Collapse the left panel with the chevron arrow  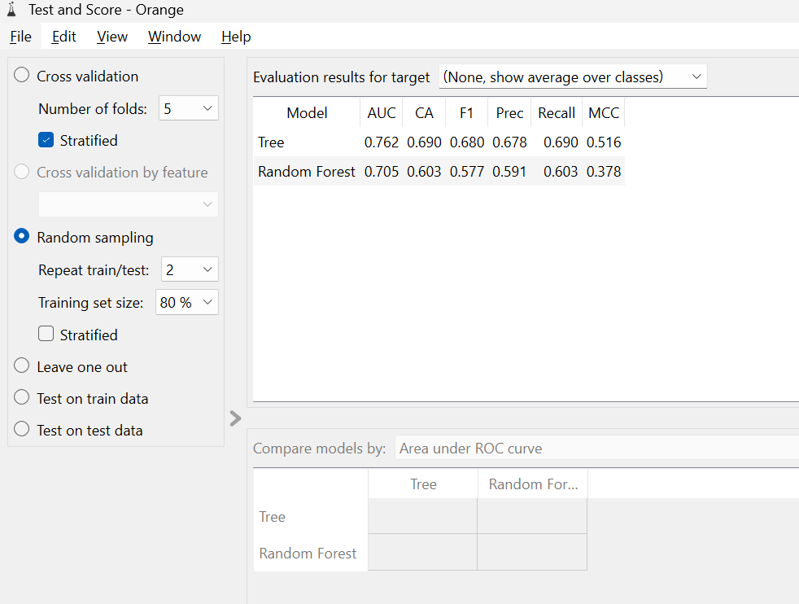click(235, 418)
